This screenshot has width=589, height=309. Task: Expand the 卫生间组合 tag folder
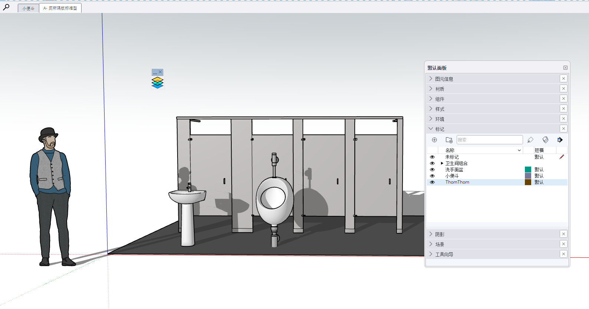tap(442, 163)
